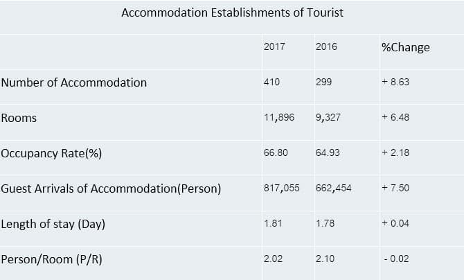Select the 11,896 rooms cell
Viewport: 464px width, 280px height.
point(279,117)
